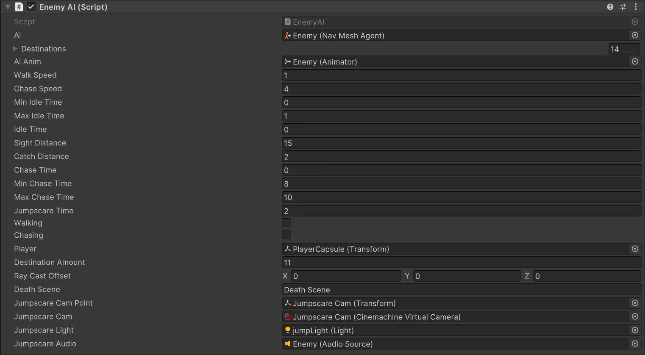Click the Chase Speed value field
The image size is (645, 355).
[462, 89]
